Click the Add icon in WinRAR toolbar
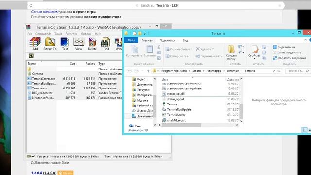The image size is (311, 175). click(35, 44)
